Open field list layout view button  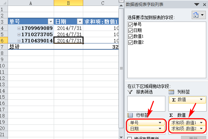tap(199, 15)
